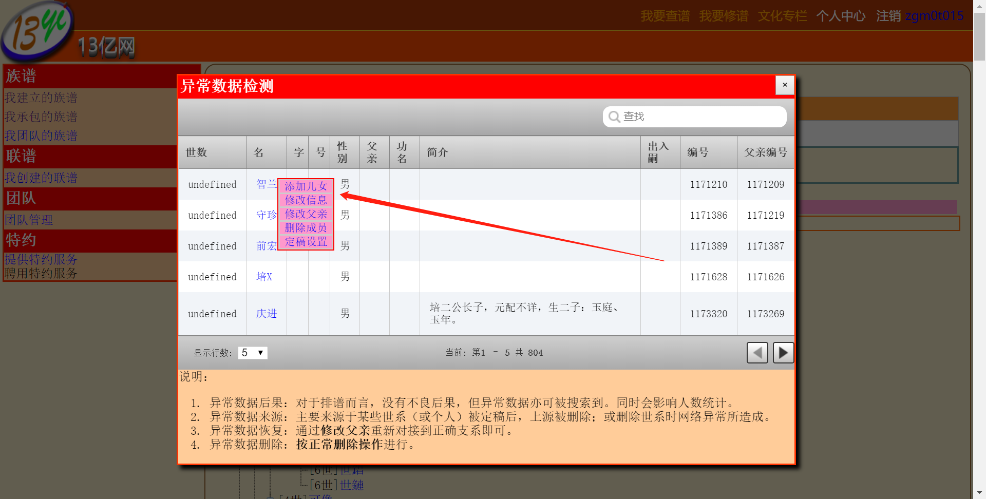986x499 pixels.
Task: Pick 修改父亲 from the popup menu
Action: click(306, 214)
